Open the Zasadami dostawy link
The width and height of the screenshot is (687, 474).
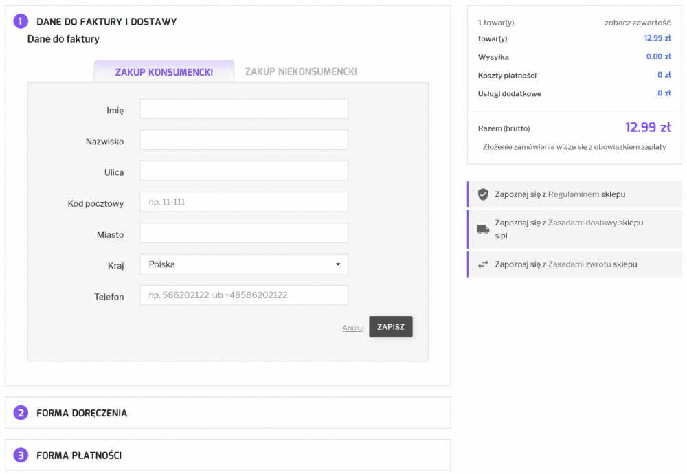click(583, 223)
